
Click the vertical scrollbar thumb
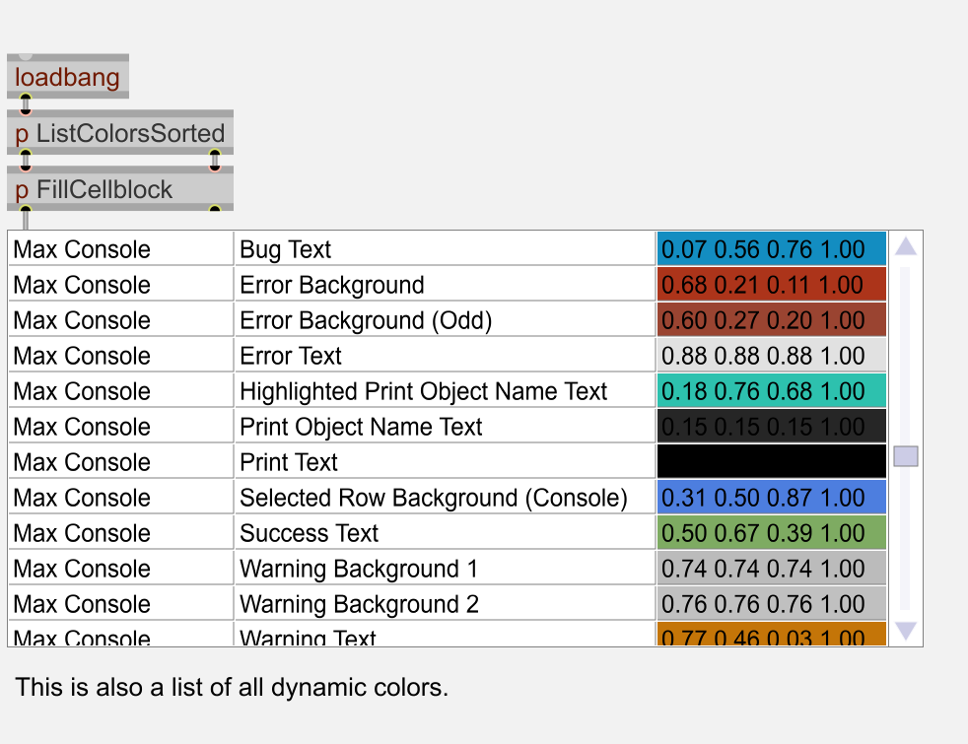tap(905, 456)
